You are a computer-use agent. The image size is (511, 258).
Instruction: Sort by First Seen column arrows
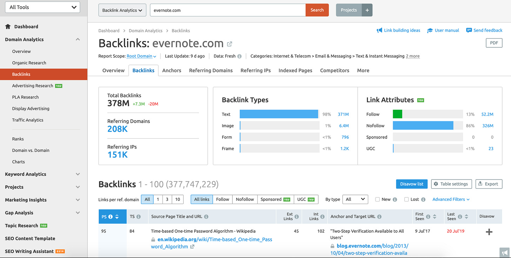(434, 217)
